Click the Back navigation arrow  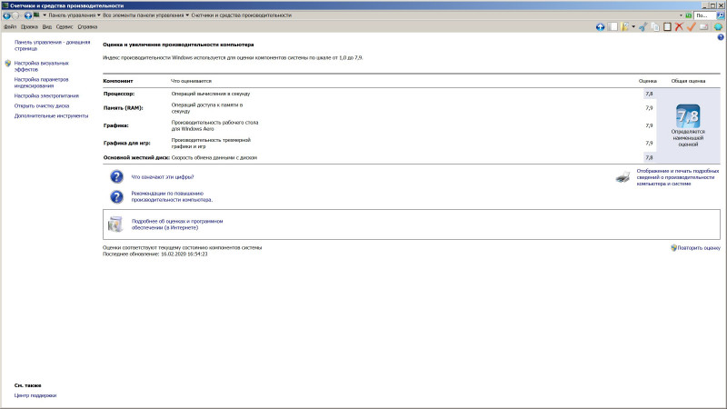[6, 15]
